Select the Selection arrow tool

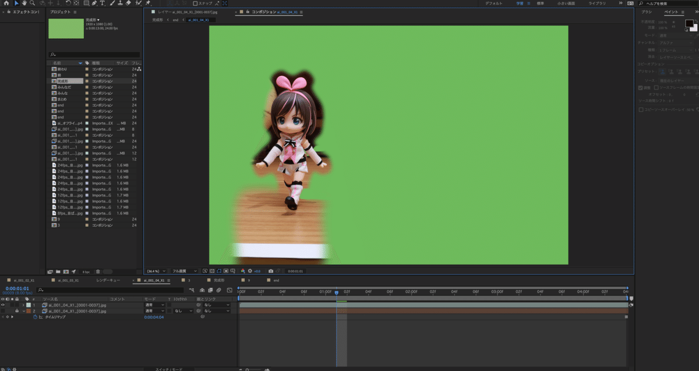[x=16, y=3]
